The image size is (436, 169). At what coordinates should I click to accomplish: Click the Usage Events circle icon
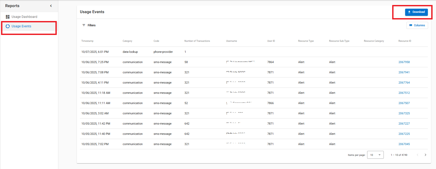8,26
